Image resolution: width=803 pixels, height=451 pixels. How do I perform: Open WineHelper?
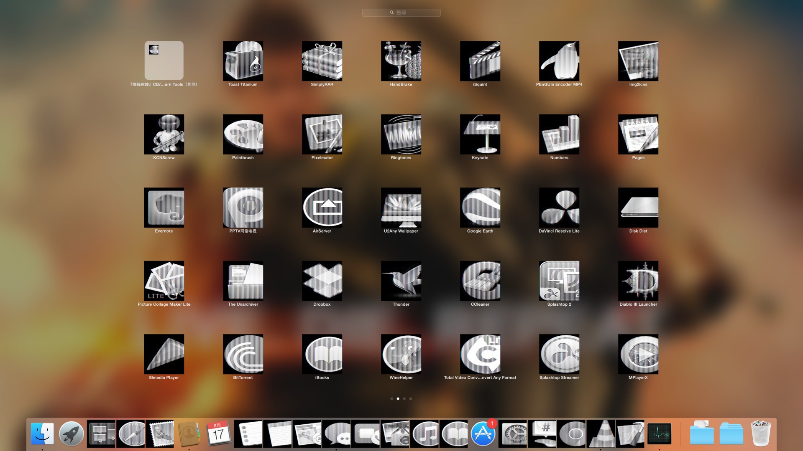(401, 354)
